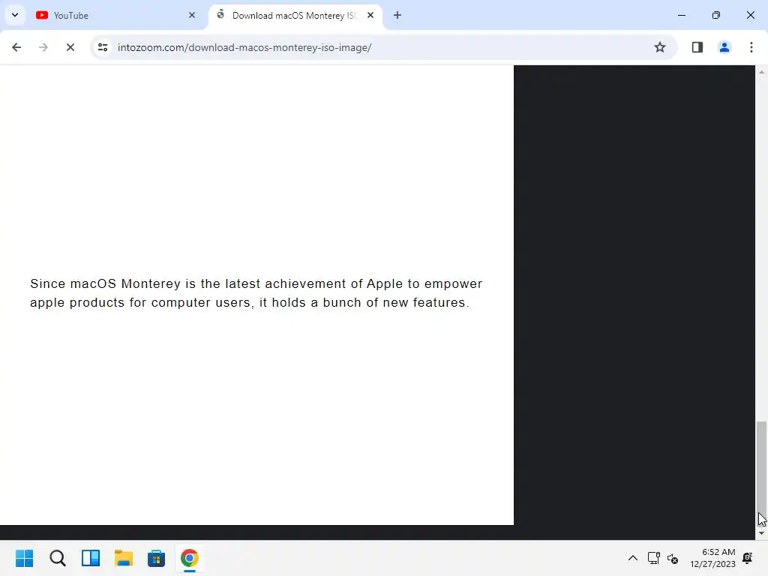Close the Download macOS Monterey tab
This screenshot has width=768, height=576.
370,15
